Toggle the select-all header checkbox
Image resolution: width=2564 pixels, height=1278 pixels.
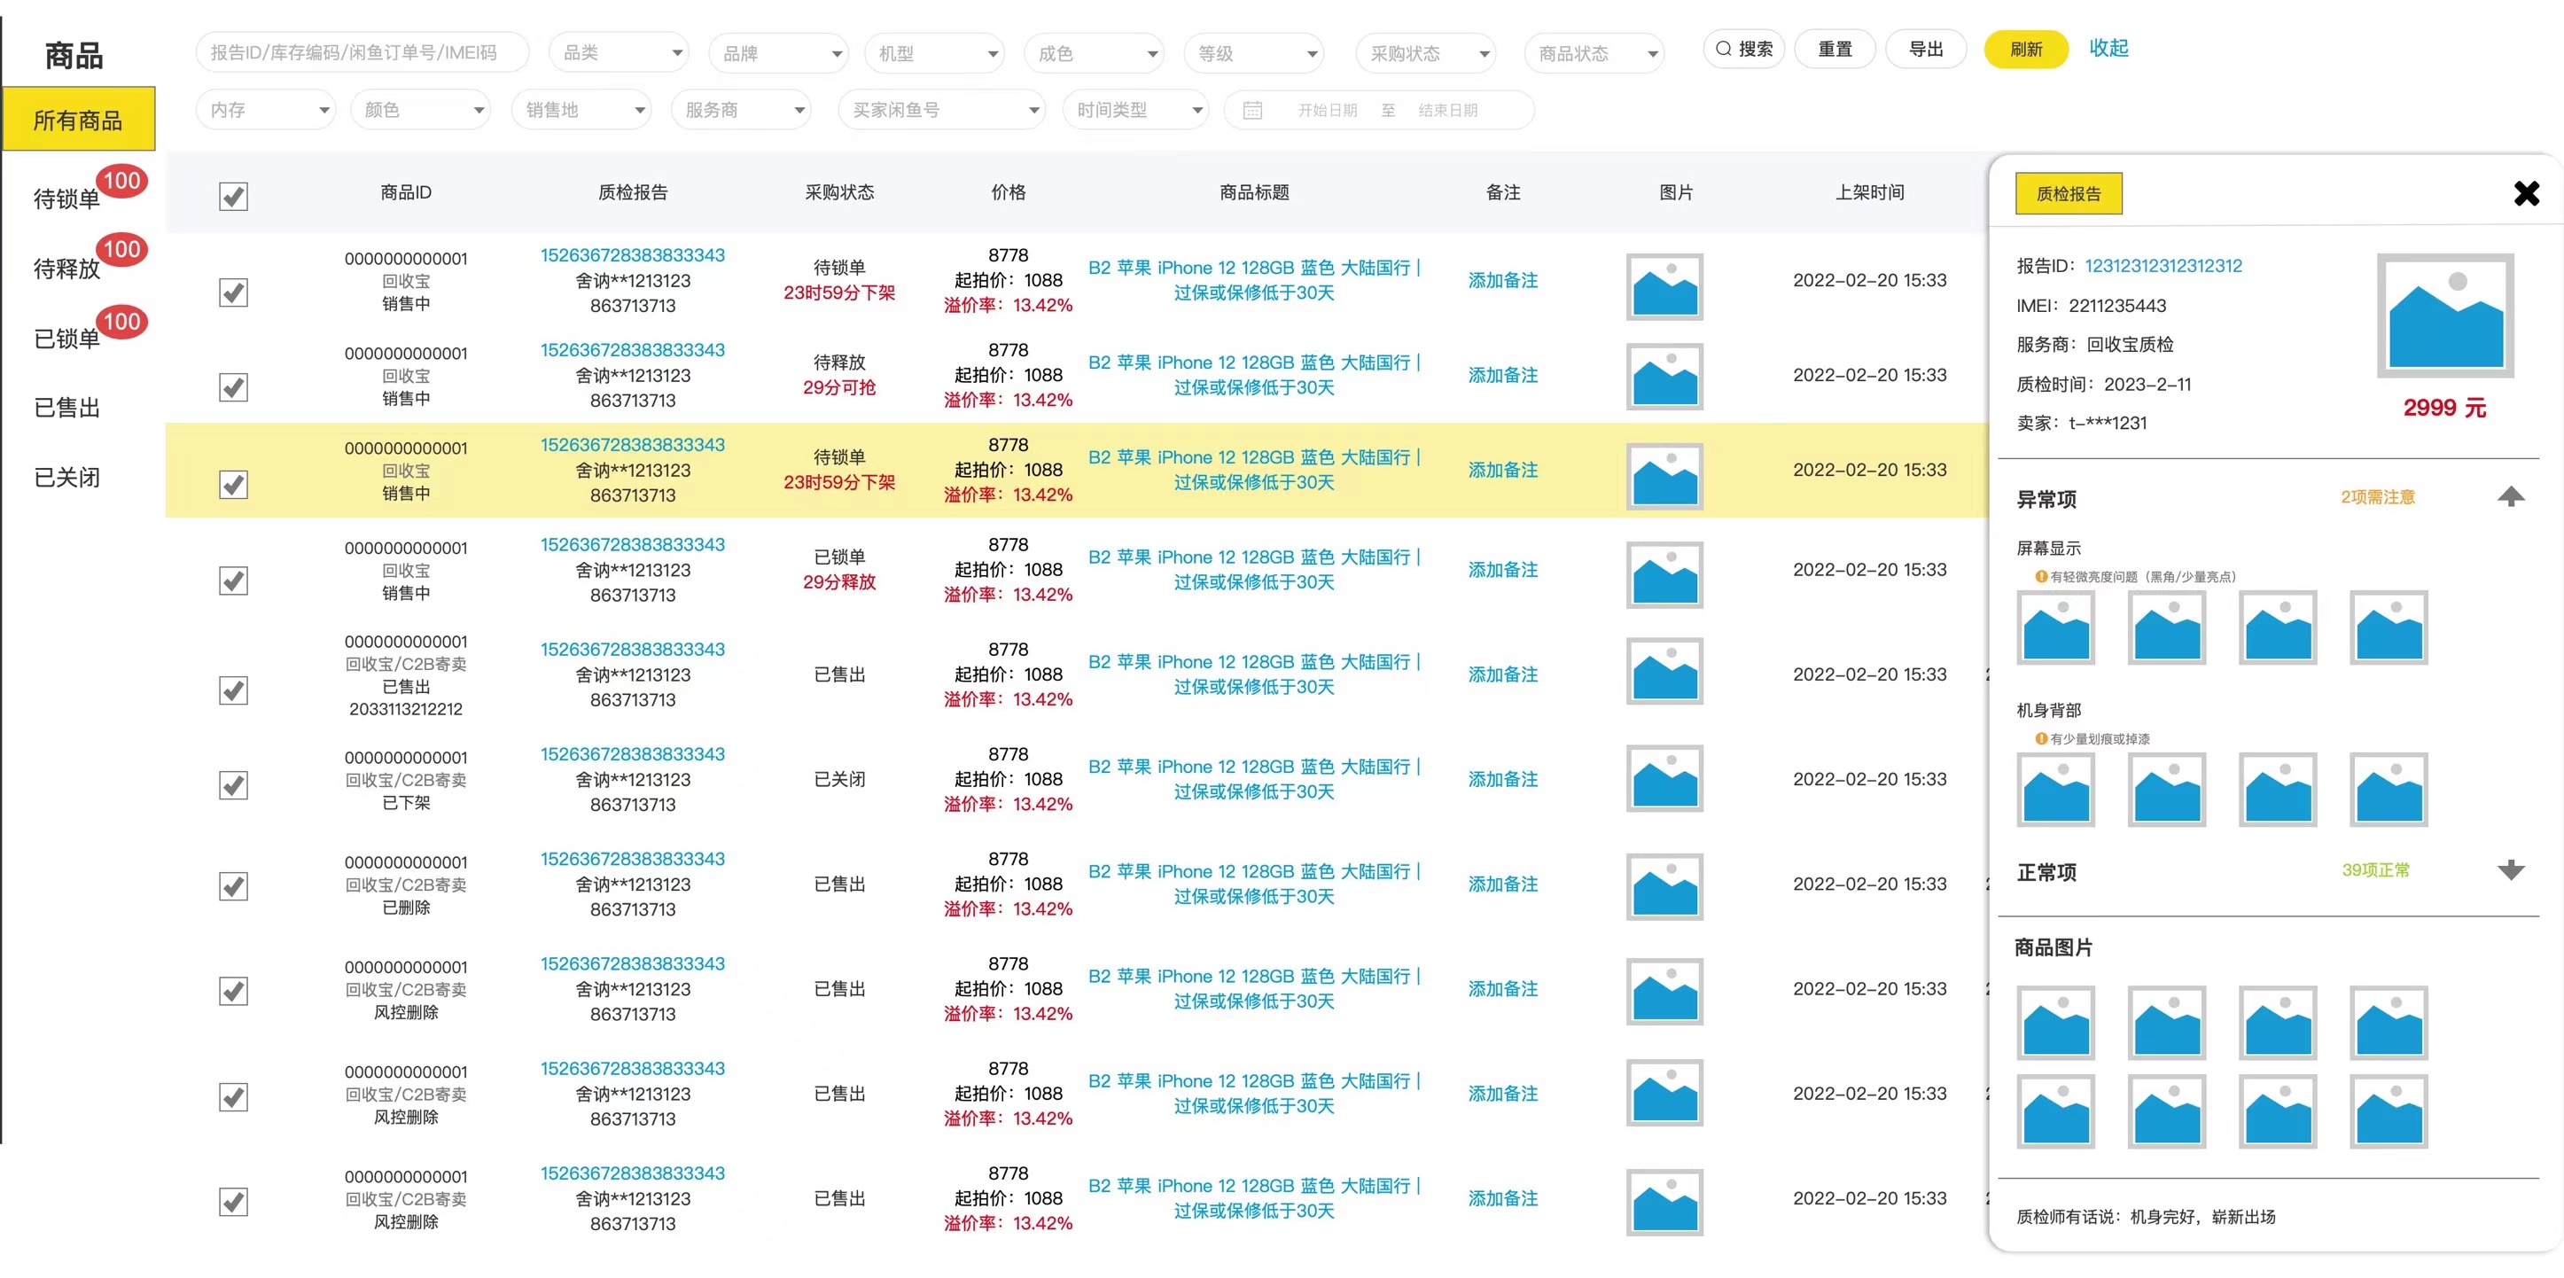233,196
